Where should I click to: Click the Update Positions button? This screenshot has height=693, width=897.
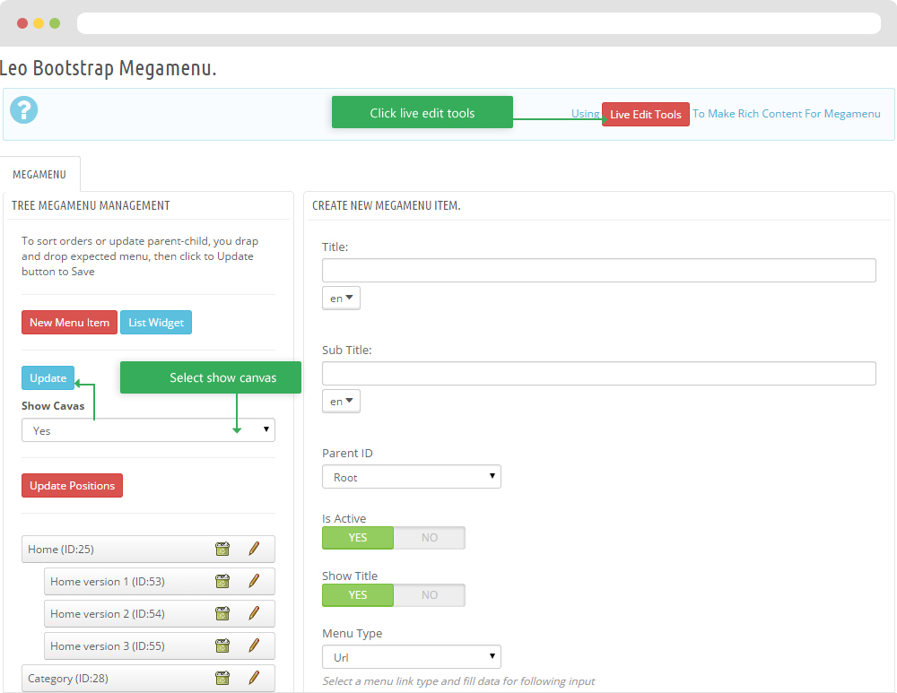pyautogui.click(x=72, y=485)
